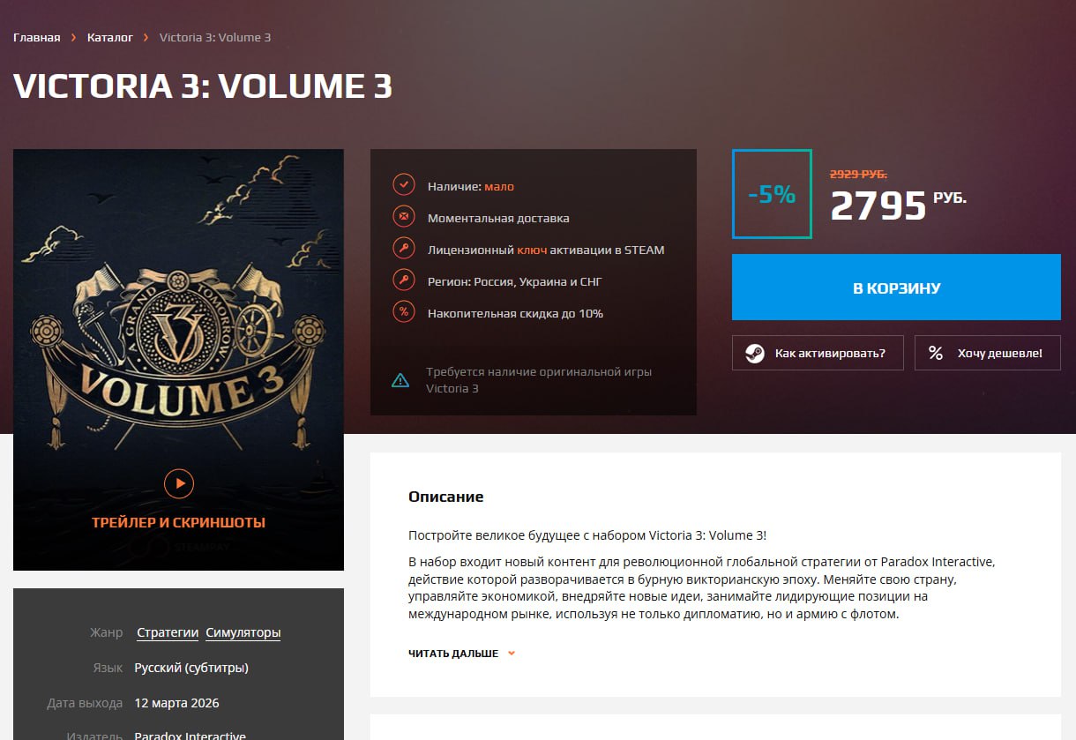Open the Стратегии genre link
This screenshot has width=1076, height=740.
168,632
